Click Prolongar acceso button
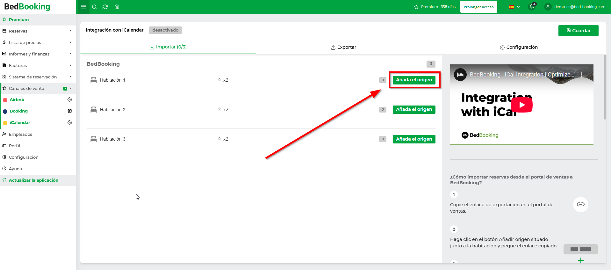 (478, 7)
